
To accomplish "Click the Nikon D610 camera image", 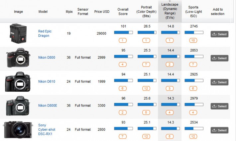I will tap(18, 82).
